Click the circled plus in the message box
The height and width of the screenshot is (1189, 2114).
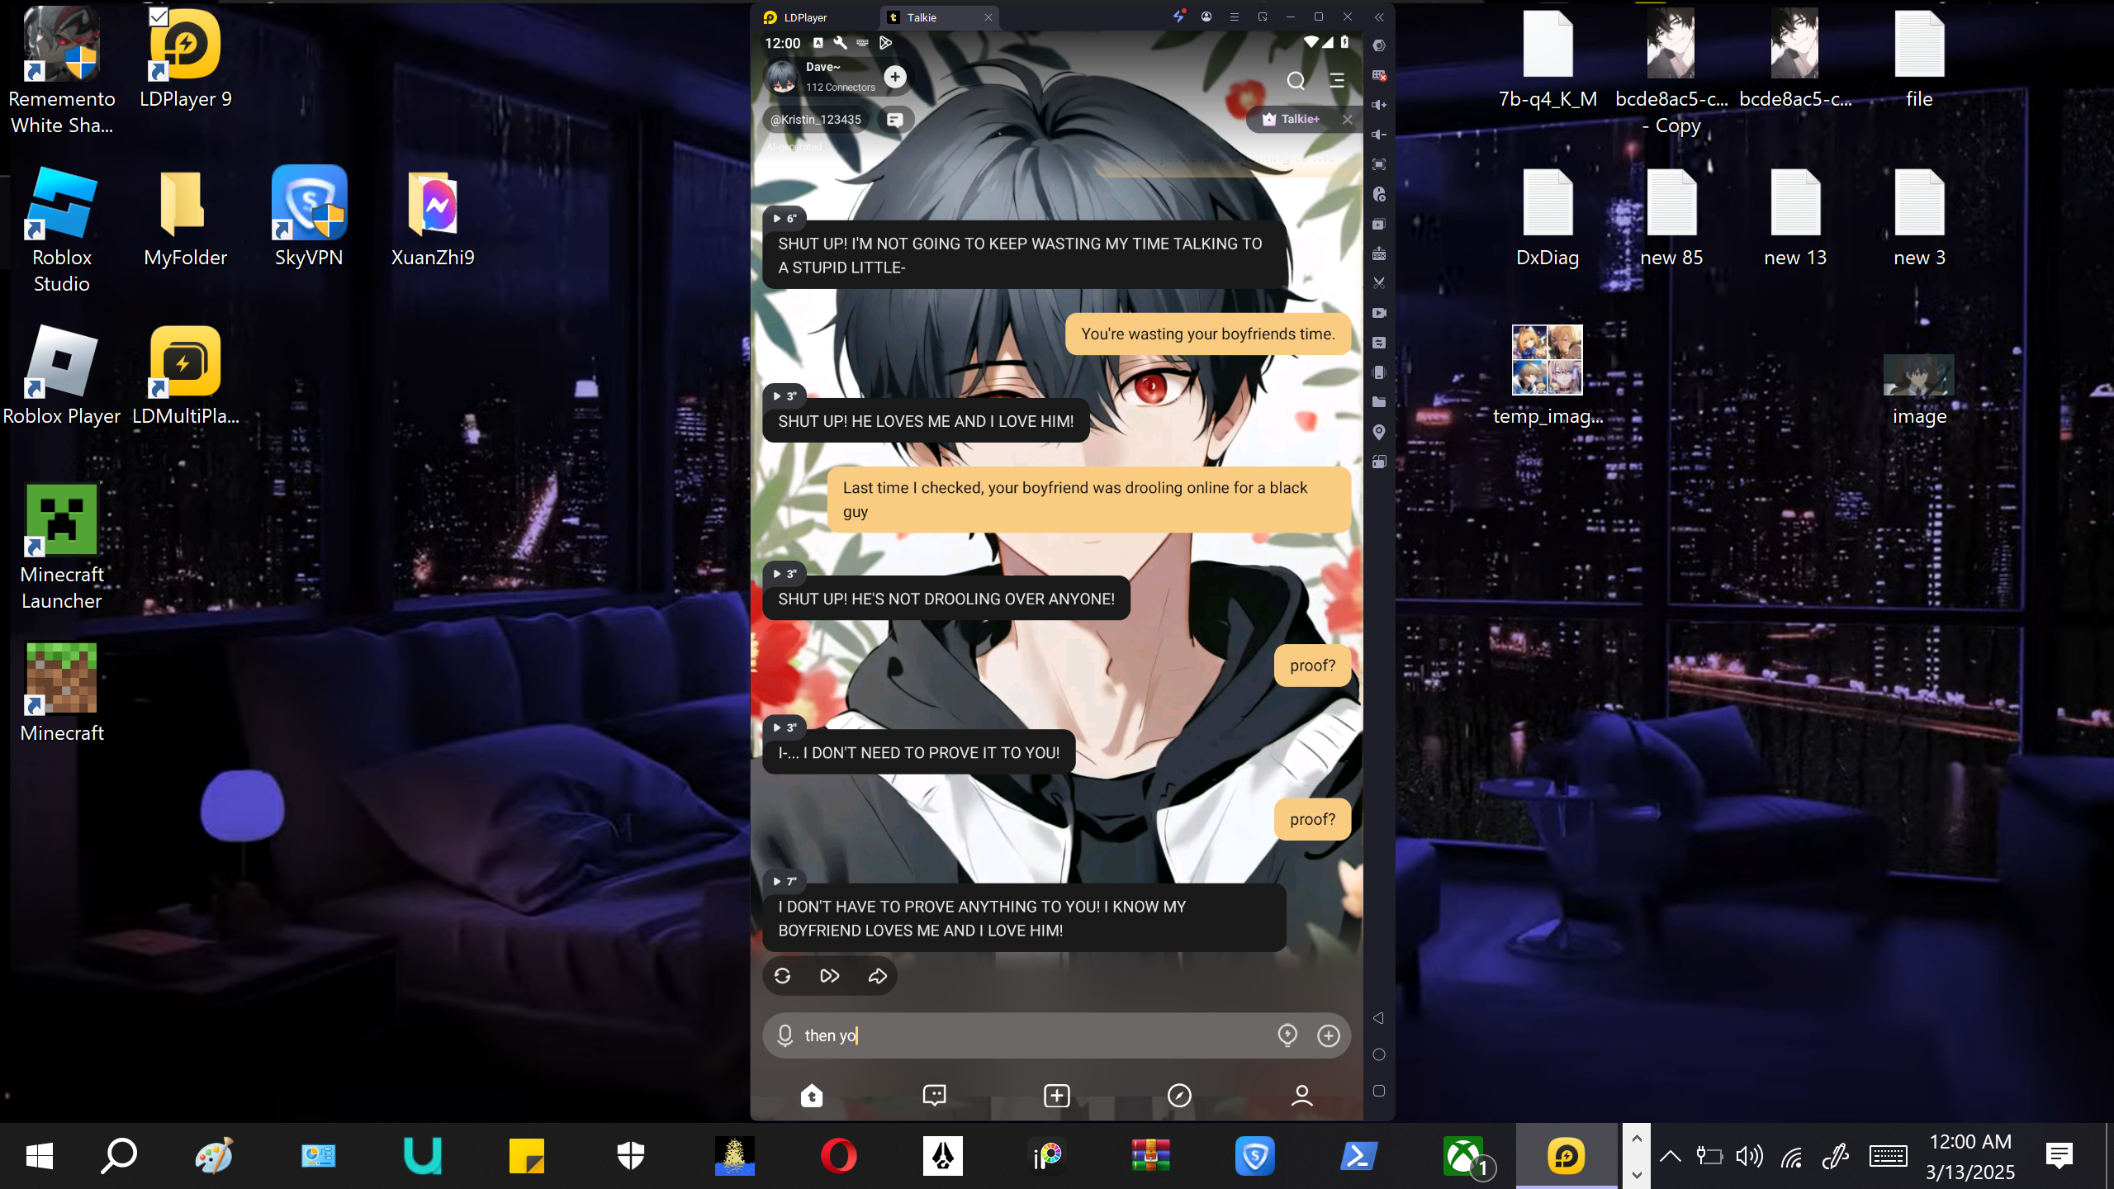(x=1329, y=1035)
